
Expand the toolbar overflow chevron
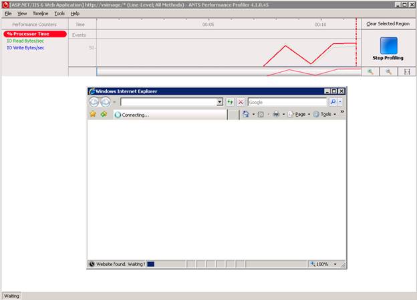(342, 112)
